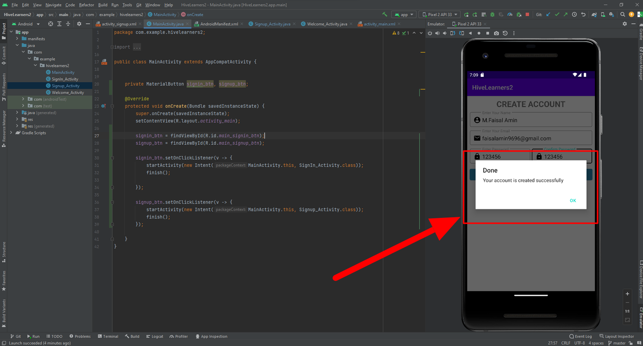Click Sync Project with Gradle Files icon
This screenshot has width=643, height=346.
(x=594, y=15)
